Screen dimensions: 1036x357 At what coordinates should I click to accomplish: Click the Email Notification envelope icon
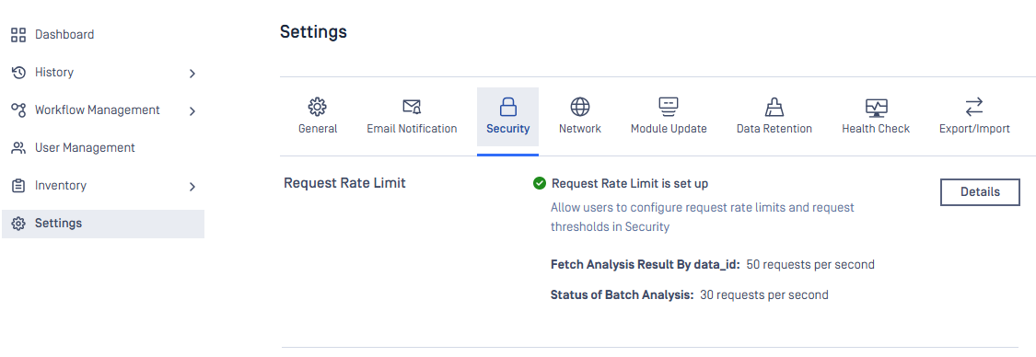(412, 106)
